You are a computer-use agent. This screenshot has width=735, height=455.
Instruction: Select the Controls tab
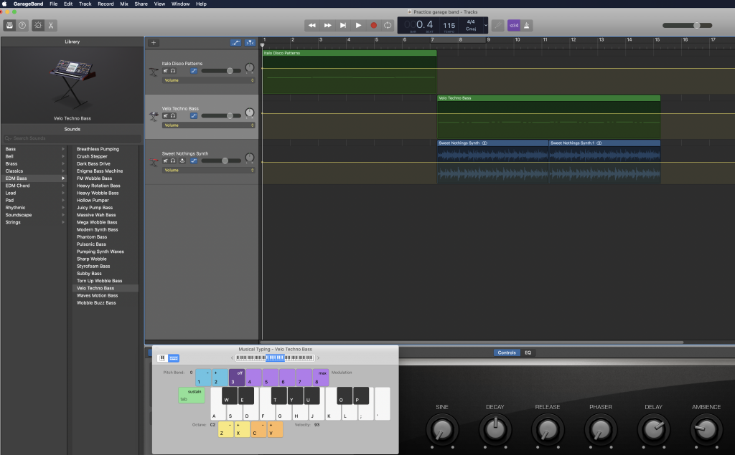[x=507, y=353]
